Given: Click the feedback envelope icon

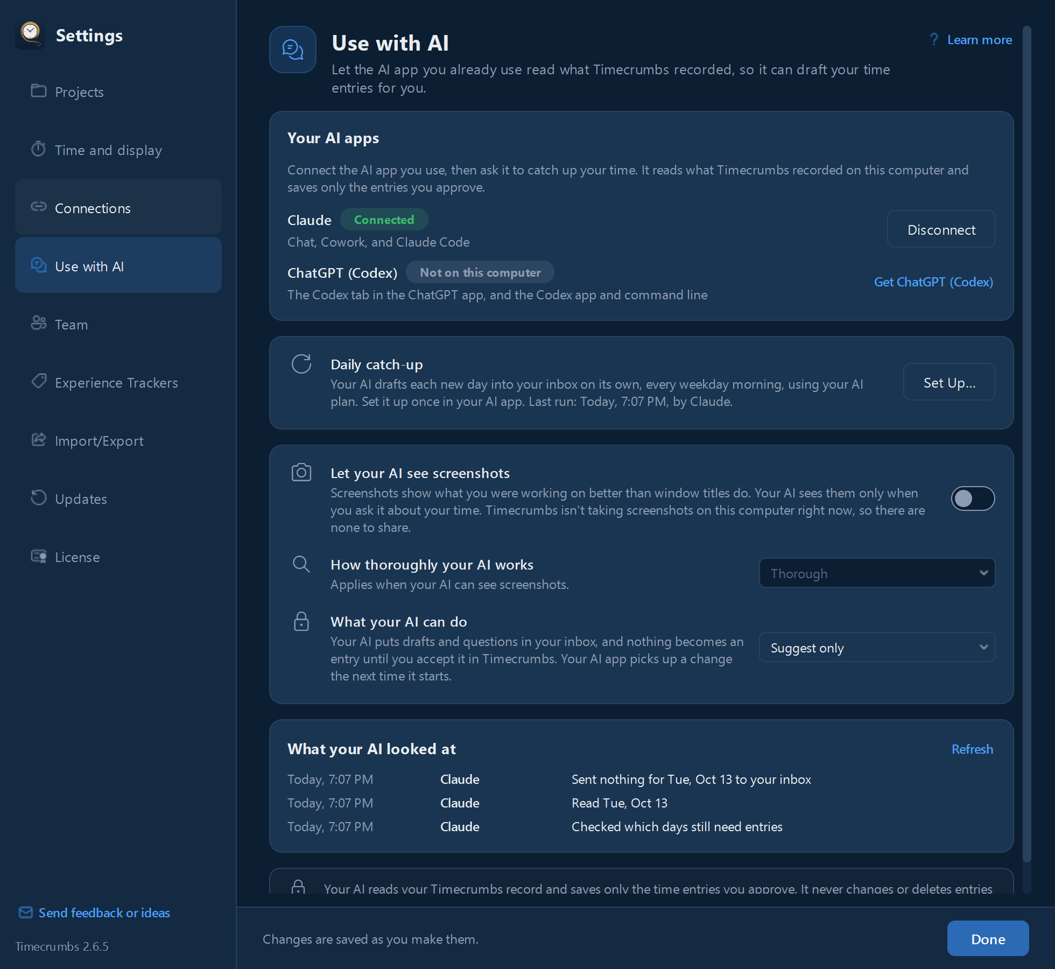Looking at the screenshot, I should click(x=25, y=912).
